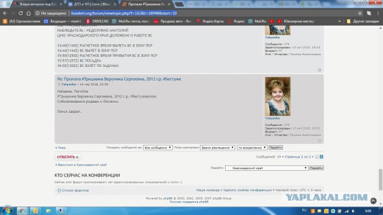
Task: Open the 'Ювелирная мастер' YouTube bookmark
Action: click(x=296, y=21)
